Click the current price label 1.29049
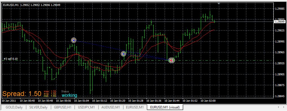The height and width of the screenshot is (111, 287). (x=279, y=22)
